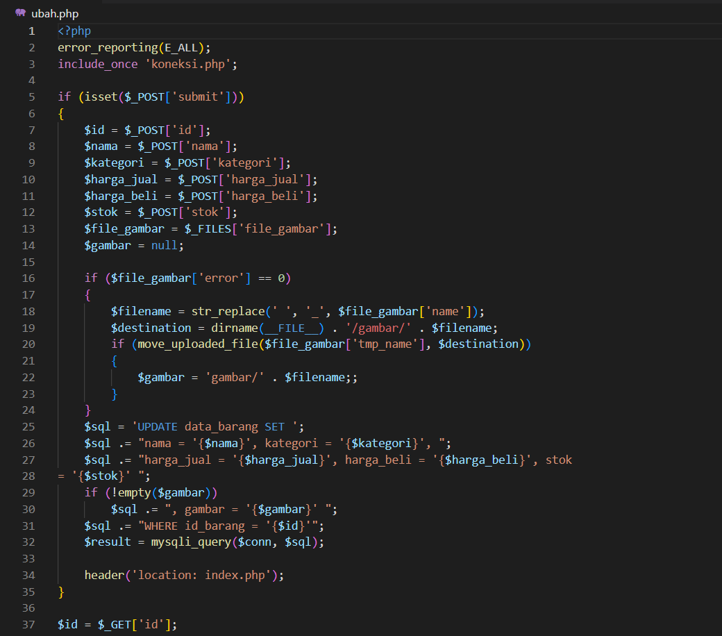Click line number 25 in gutter
The image size is (722, 636).
(28, 427)
